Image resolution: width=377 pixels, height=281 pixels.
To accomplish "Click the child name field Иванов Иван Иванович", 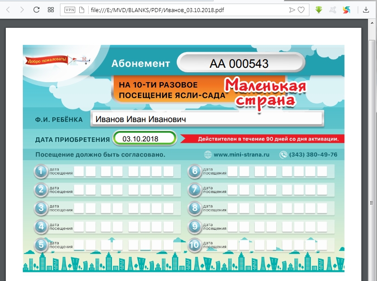I will [206, 119].
